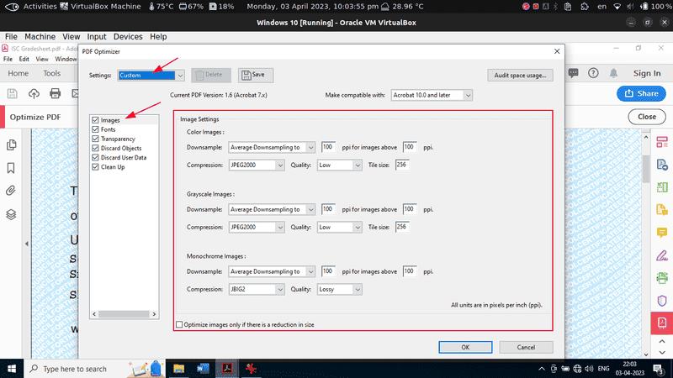
Task: Open the comments chat bubble icon
Action: (573, 73)
